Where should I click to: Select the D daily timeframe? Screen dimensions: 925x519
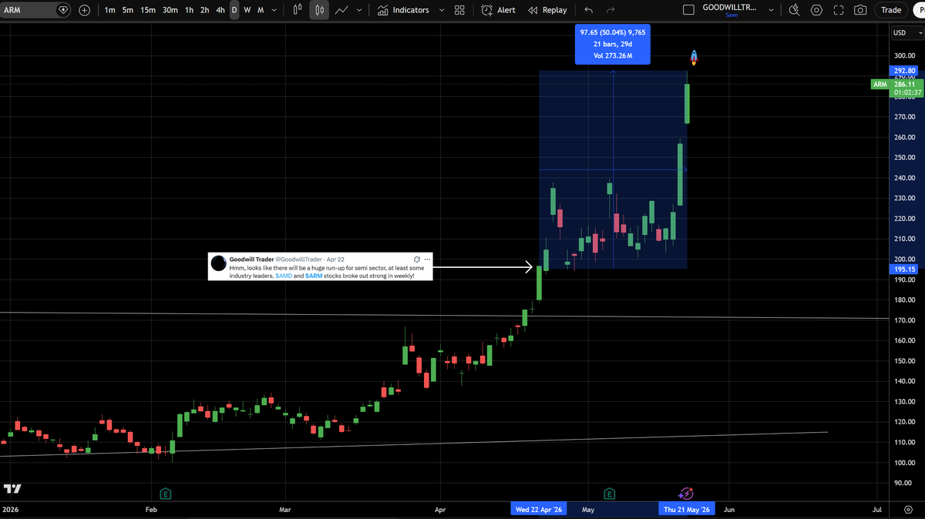234,10
